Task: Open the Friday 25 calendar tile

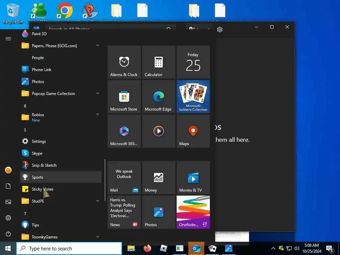Action: (x=193, y=62)
